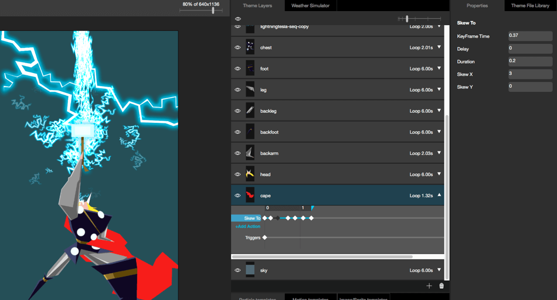Select the backarm layer thumbnail
Image resolution: width=557 pixels, height=300 pixels.
[250, 153]
